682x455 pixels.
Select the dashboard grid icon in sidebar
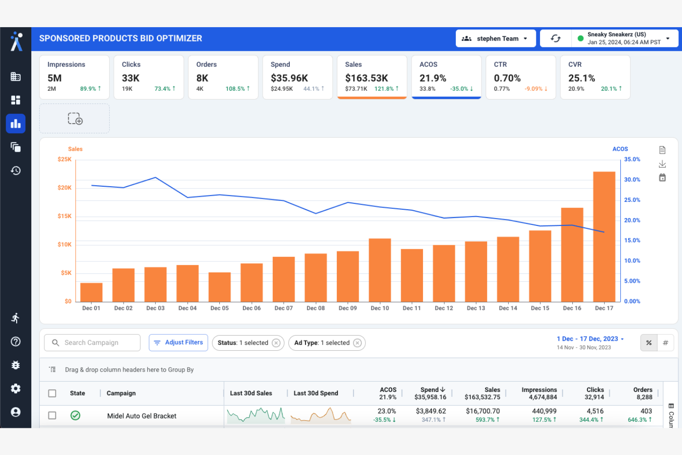(16, 100)
